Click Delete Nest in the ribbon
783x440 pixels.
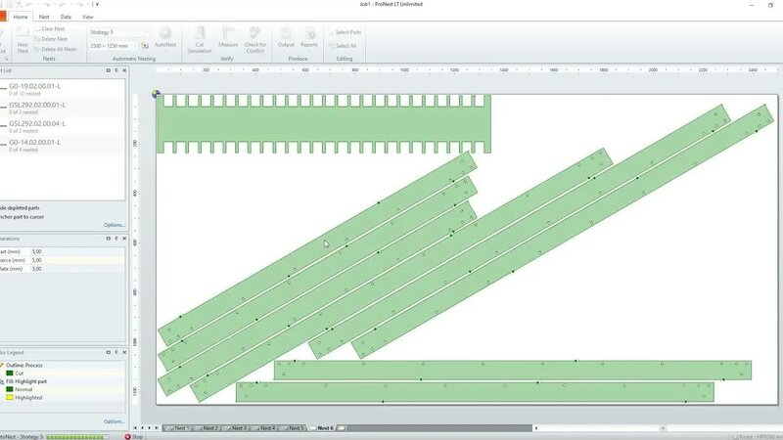click(51, 39)
